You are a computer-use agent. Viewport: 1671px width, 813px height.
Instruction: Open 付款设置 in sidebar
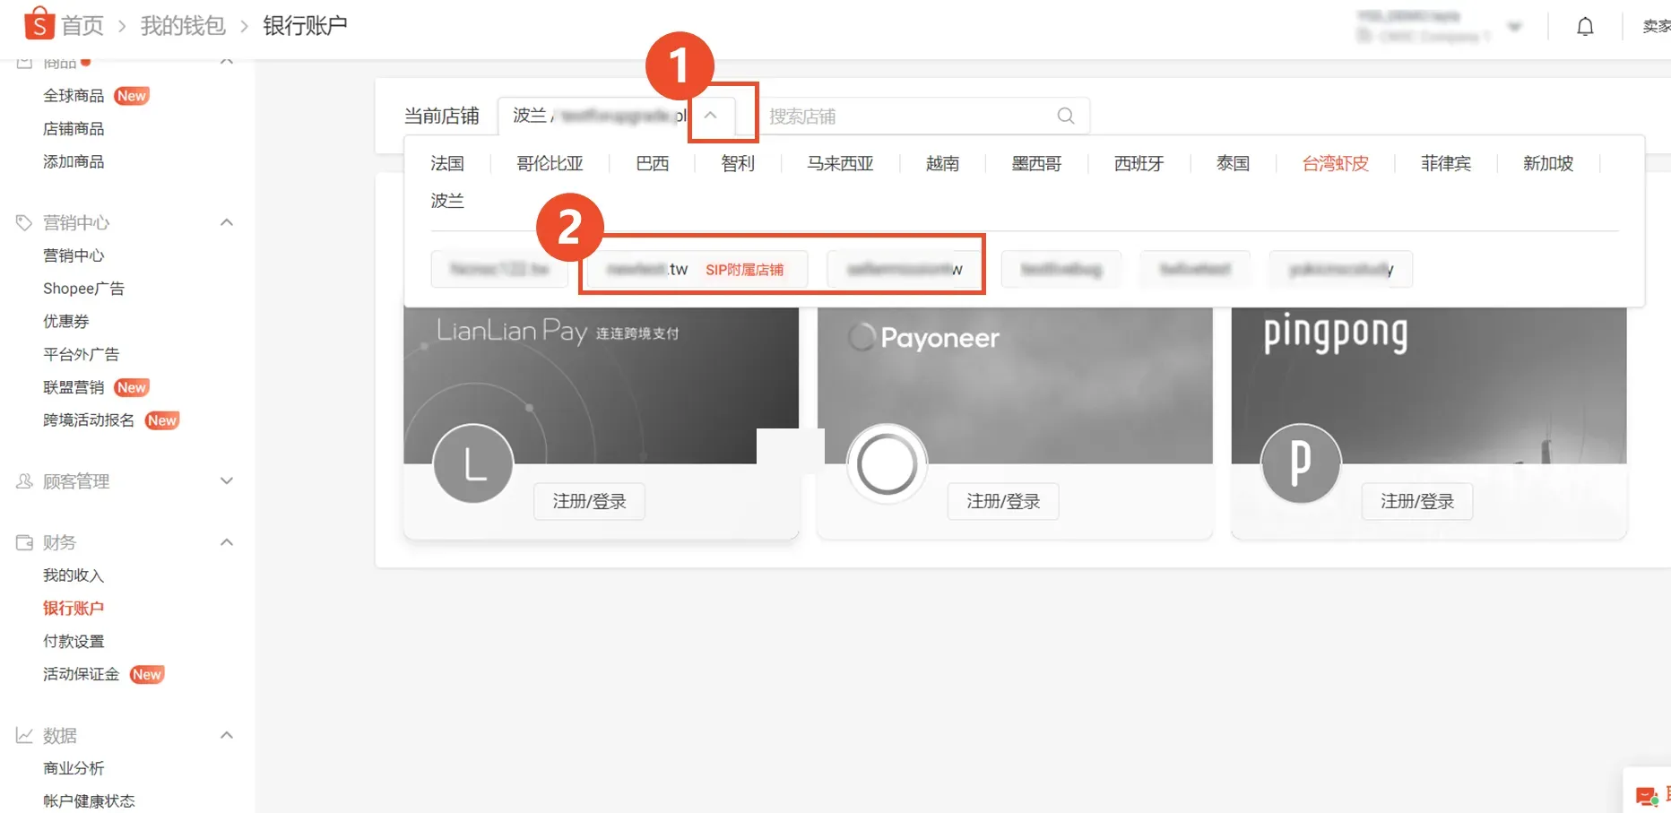pos(74,642)
